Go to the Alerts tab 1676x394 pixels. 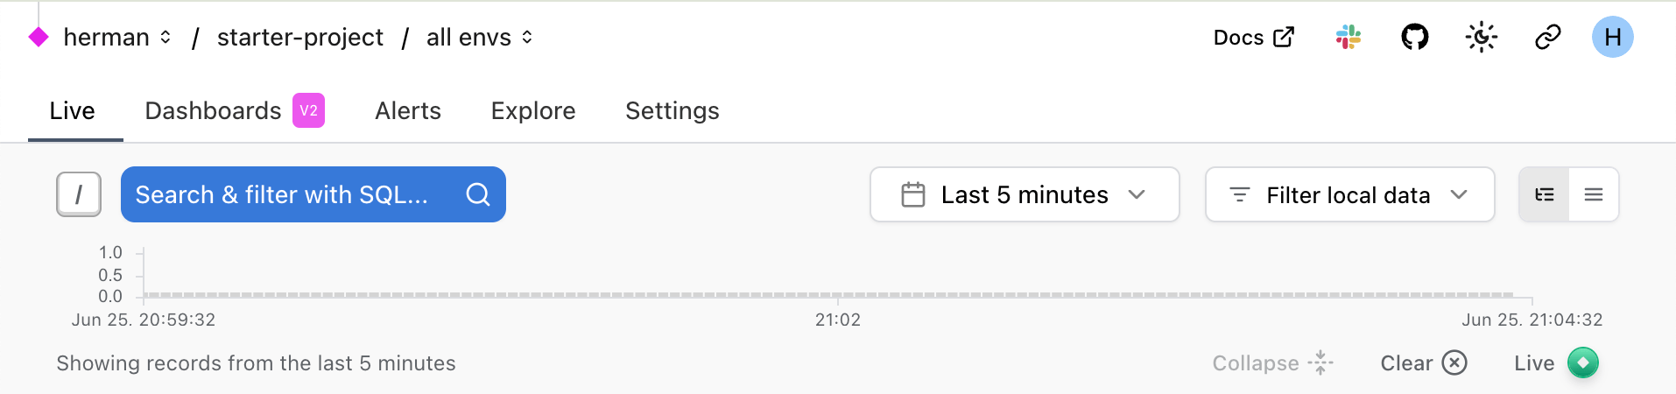point(408,111)
